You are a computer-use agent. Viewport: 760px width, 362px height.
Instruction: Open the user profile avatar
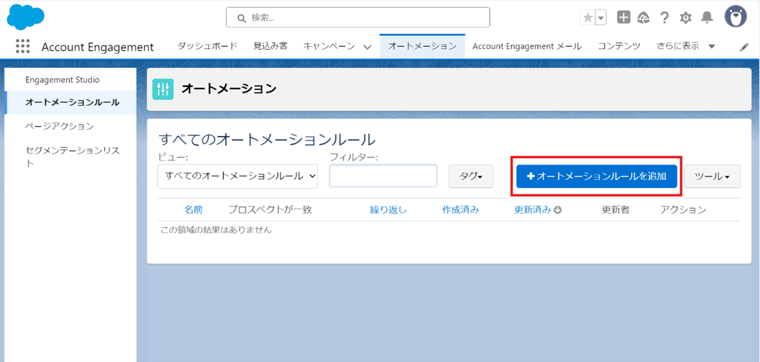(x=735, y=16)
